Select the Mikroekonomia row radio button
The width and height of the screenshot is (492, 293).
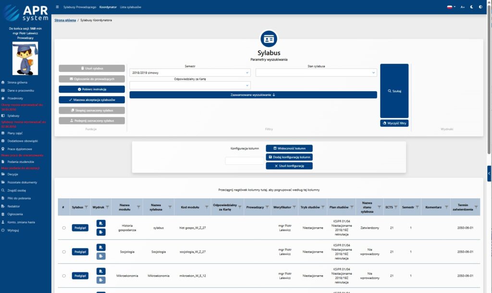[64, 276]
